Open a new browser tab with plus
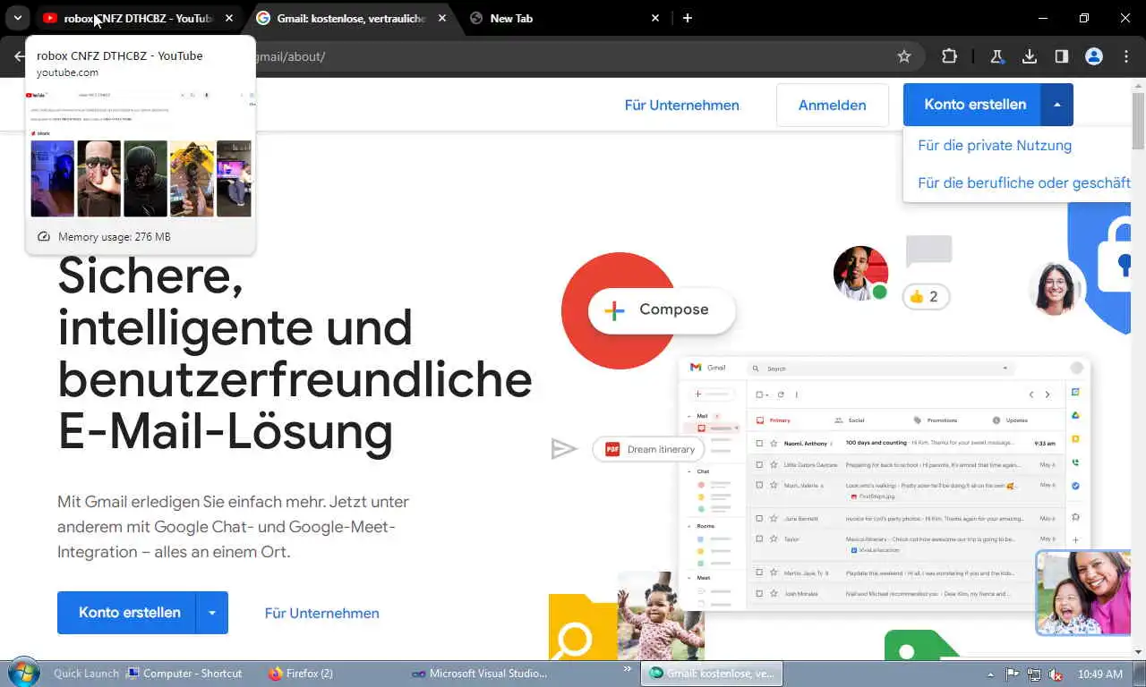Viewport: 1146px width, 687px height. 687,18
